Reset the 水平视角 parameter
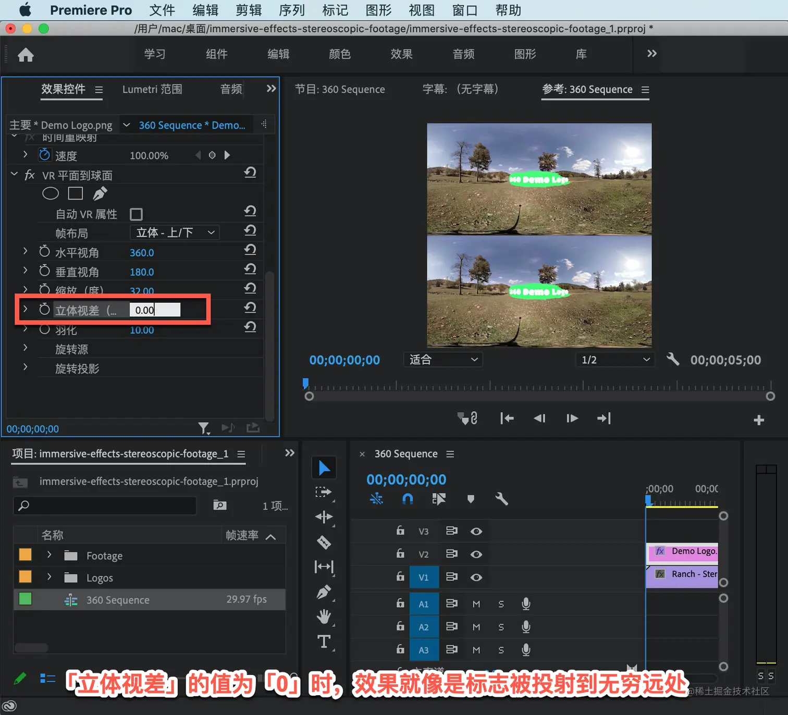The height and width of the screenshot is (715, 788). (x=250, y=250)
